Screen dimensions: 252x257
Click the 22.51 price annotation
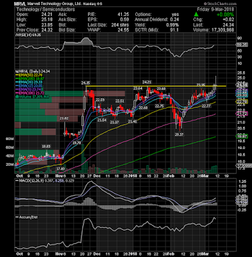click(x=120, y=101)
